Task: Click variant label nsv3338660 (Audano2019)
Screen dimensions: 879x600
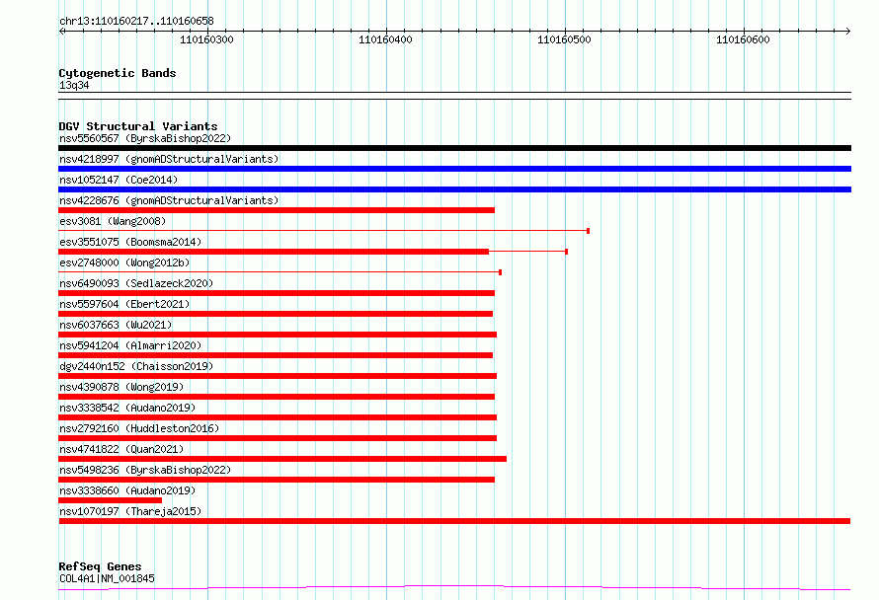Action: point(127,490)
